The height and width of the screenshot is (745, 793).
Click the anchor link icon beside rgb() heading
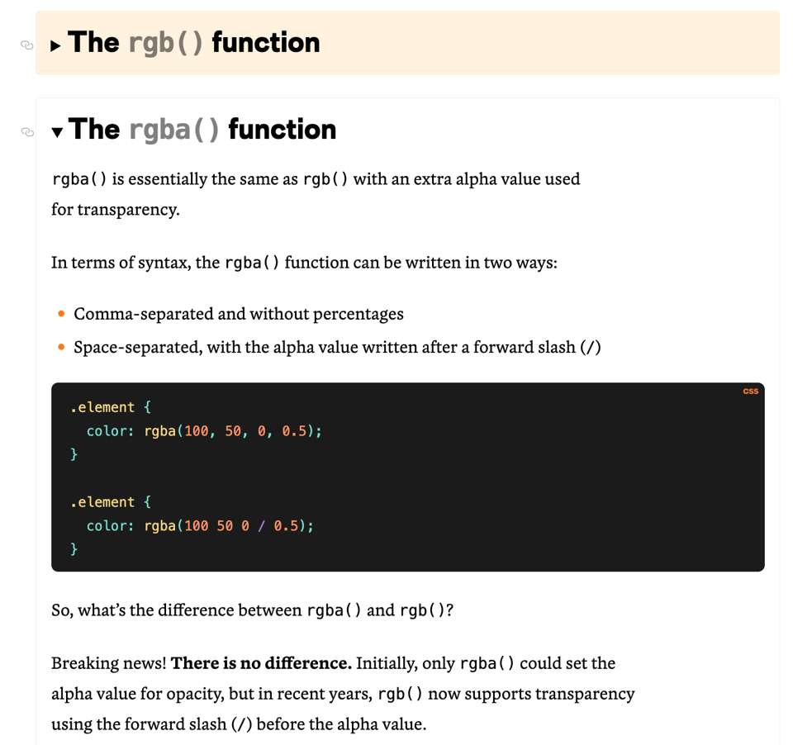26,45
